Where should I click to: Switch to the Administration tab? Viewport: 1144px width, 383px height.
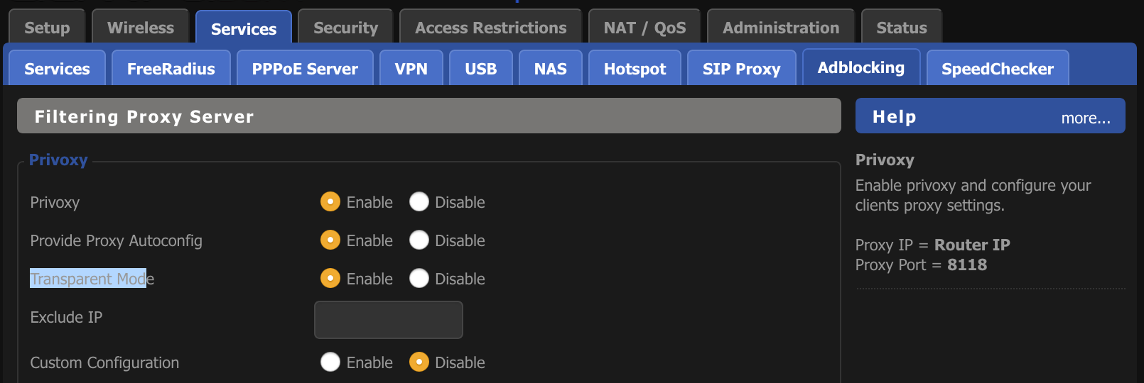click(x=780, y=28)
